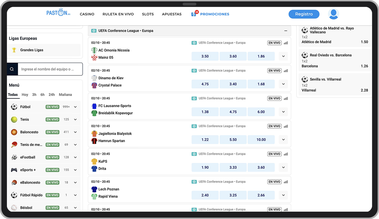Screen dimensions: 379x219
Task: Collapse the UEFA Conference League section
Action: [x=286, y=31]
